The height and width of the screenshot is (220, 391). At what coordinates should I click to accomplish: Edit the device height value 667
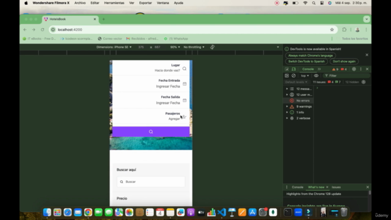(x=158, y=47)
